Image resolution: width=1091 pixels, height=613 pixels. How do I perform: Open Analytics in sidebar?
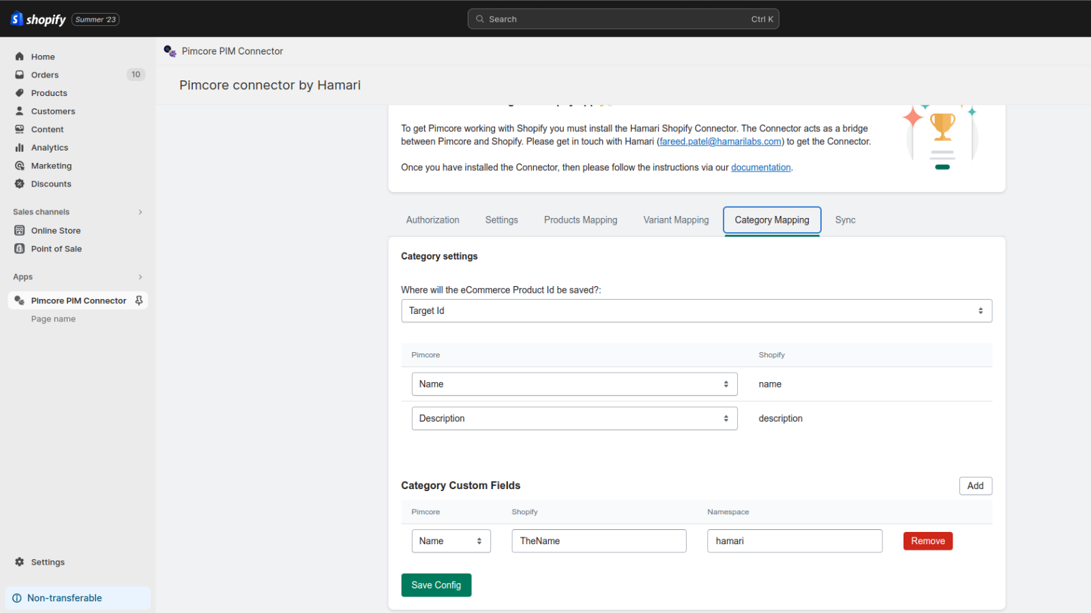(49, 148)
